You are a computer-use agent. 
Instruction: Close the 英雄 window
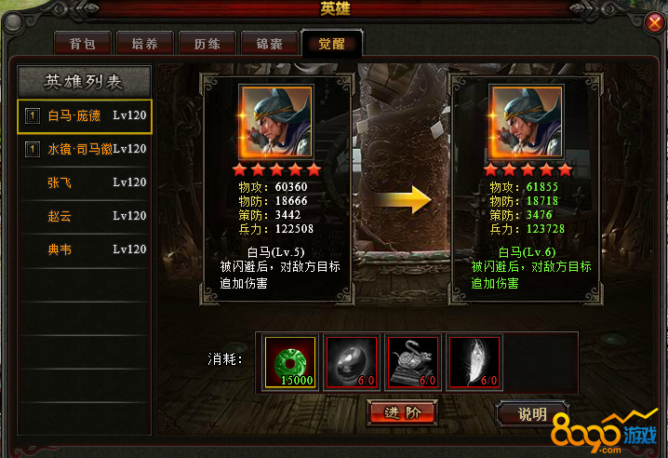654,22
